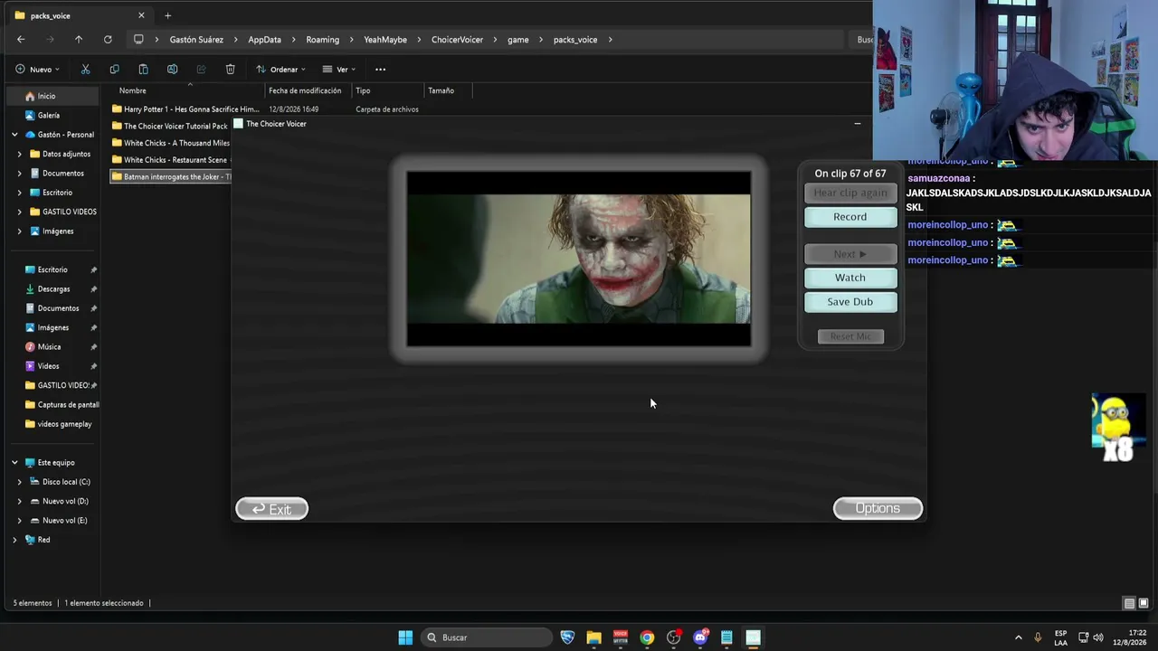Go up one folder level in Explorer
Image resolution: width=1158 pixels, height=651 pixels.
pos(79,40)
